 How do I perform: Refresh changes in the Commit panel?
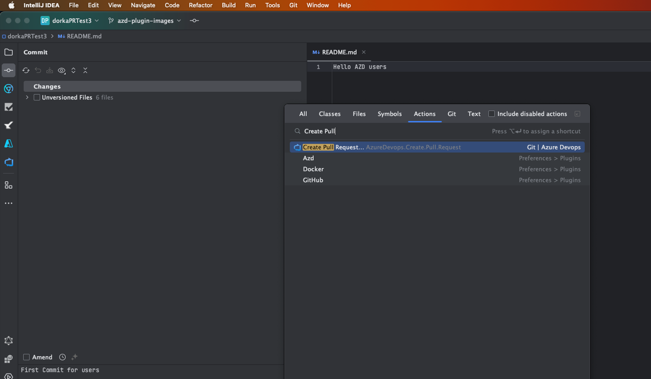point(26,70)
